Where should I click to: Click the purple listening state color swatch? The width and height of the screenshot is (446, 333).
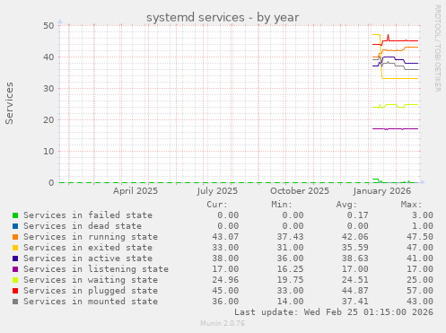(15, 269)
